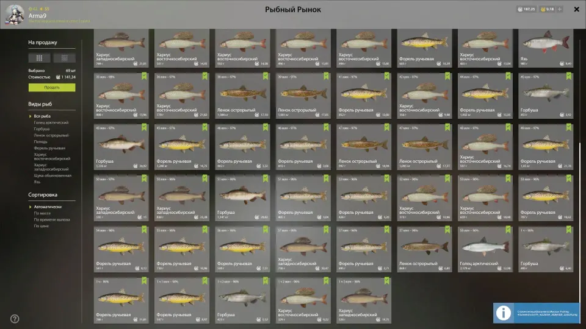Click the Сортировка heading
586x329 pixels.
tap(43, 194)
